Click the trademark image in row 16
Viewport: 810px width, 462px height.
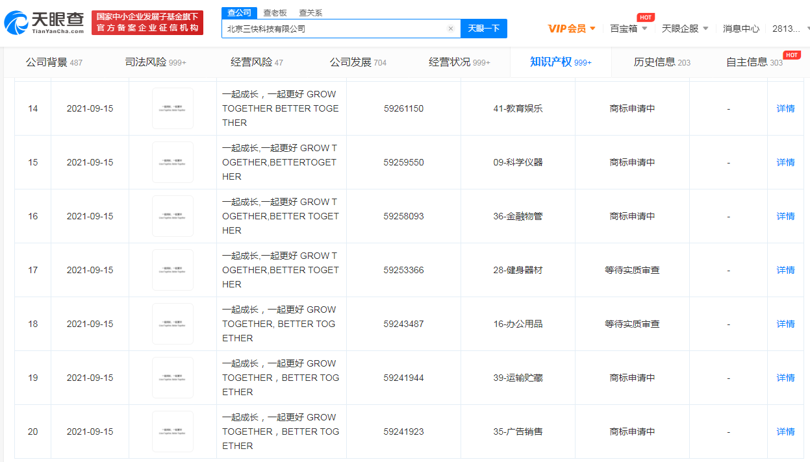(x=173, y=216)
